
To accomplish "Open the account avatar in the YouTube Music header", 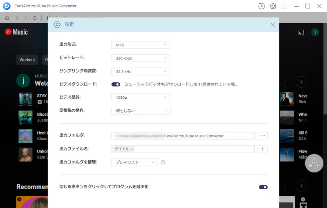I will (x=315, y=32).
